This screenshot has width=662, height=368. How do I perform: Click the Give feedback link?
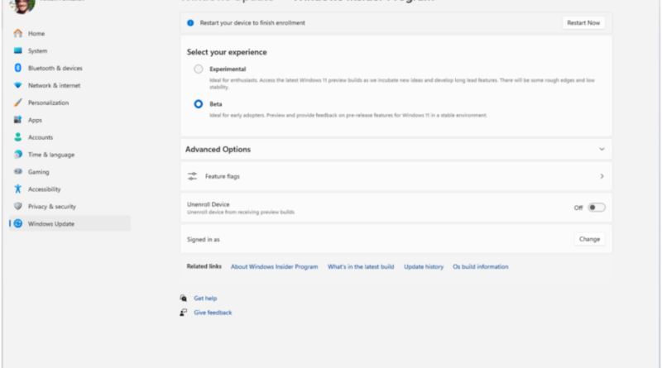tap(213, 313)
